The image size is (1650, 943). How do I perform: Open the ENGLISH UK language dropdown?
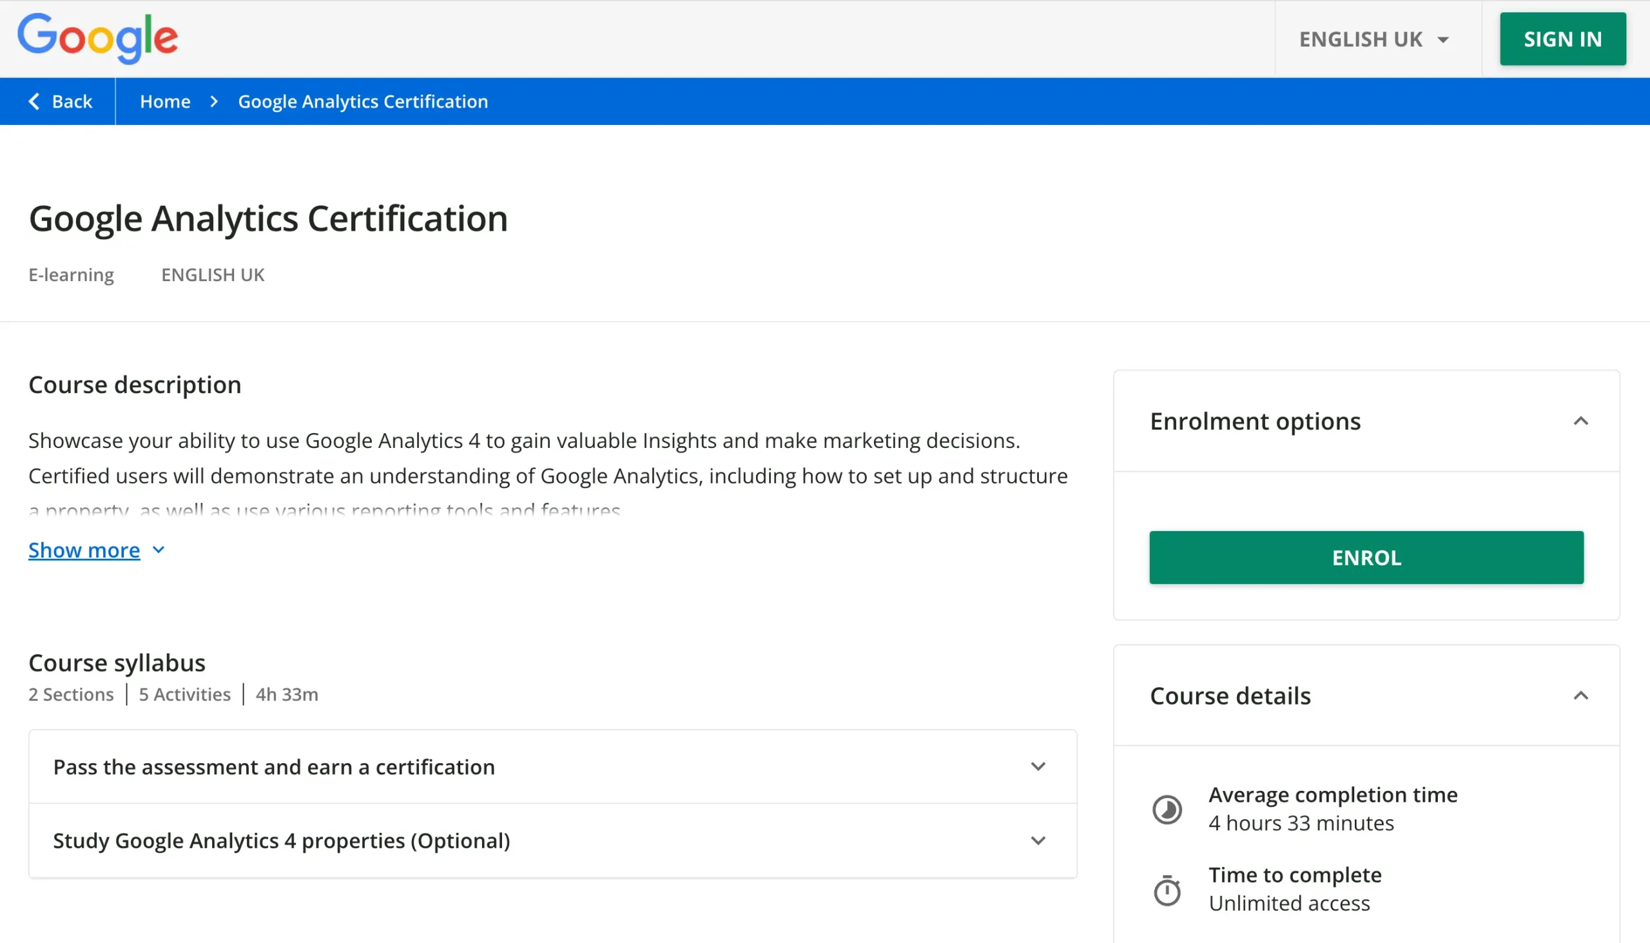pyautogui.click(x=1374, y=39)
